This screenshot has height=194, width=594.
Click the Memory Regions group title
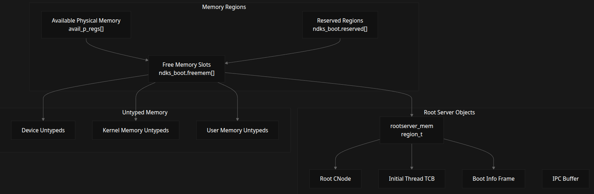(x=224, y=7)
